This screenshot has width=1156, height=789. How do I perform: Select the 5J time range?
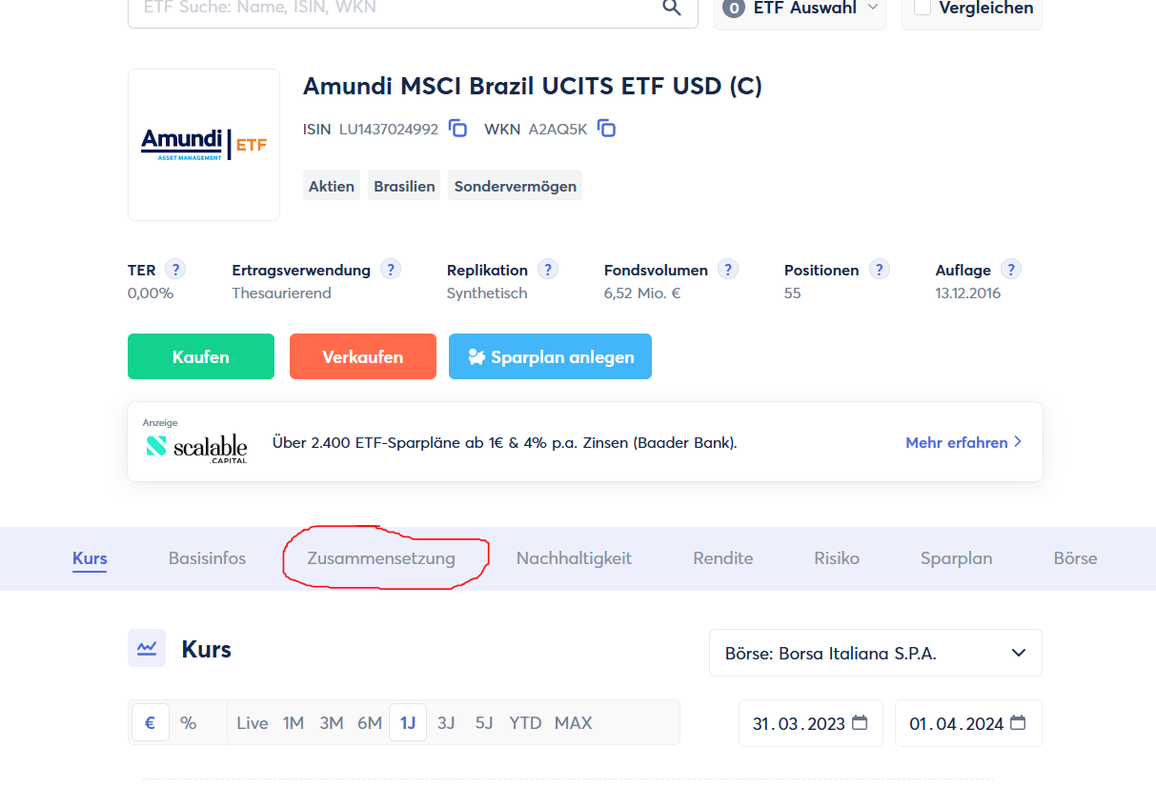coord(484,723)
